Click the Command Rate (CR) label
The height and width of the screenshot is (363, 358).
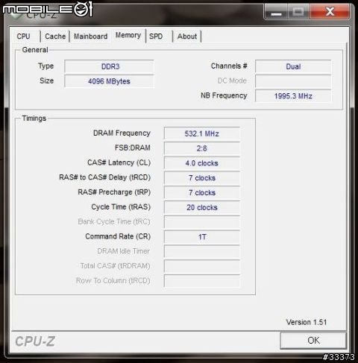click(118, 236)
